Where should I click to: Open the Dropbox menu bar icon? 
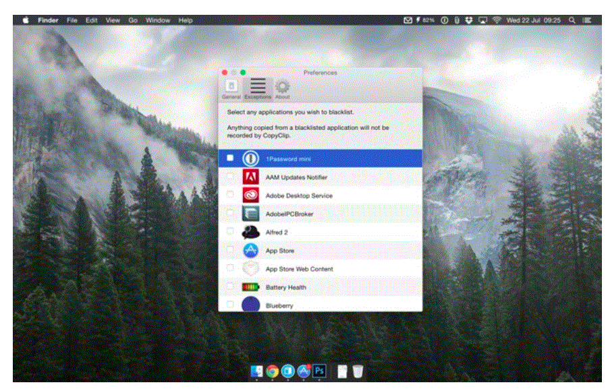[x=469, y=20]
